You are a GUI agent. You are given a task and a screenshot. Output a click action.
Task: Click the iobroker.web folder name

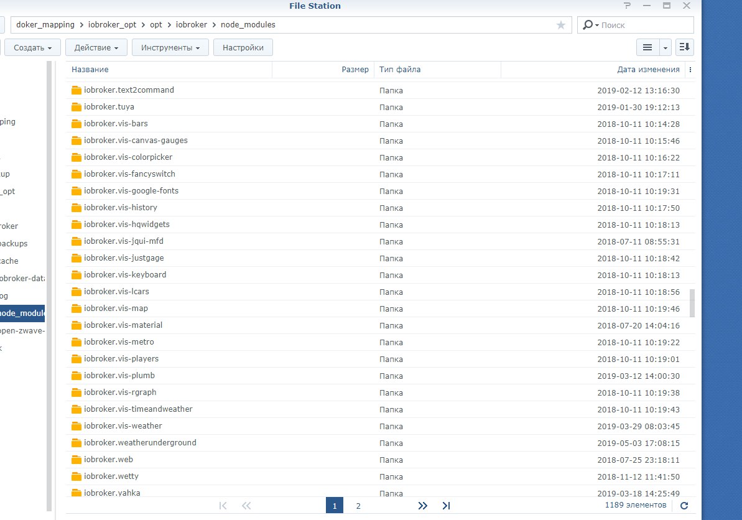[108, 460]
